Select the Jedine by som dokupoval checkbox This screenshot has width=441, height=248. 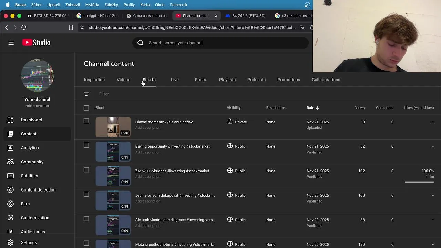point(86,194)
